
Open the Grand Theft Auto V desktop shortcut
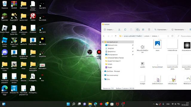14,42
